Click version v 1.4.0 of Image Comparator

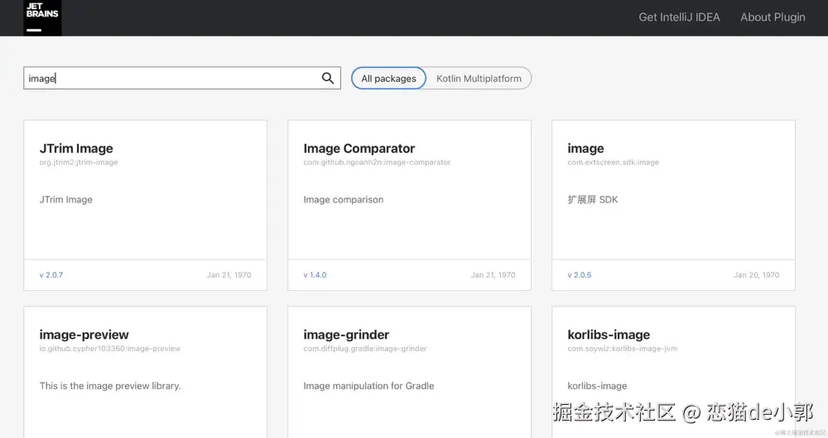coord(315,275)
